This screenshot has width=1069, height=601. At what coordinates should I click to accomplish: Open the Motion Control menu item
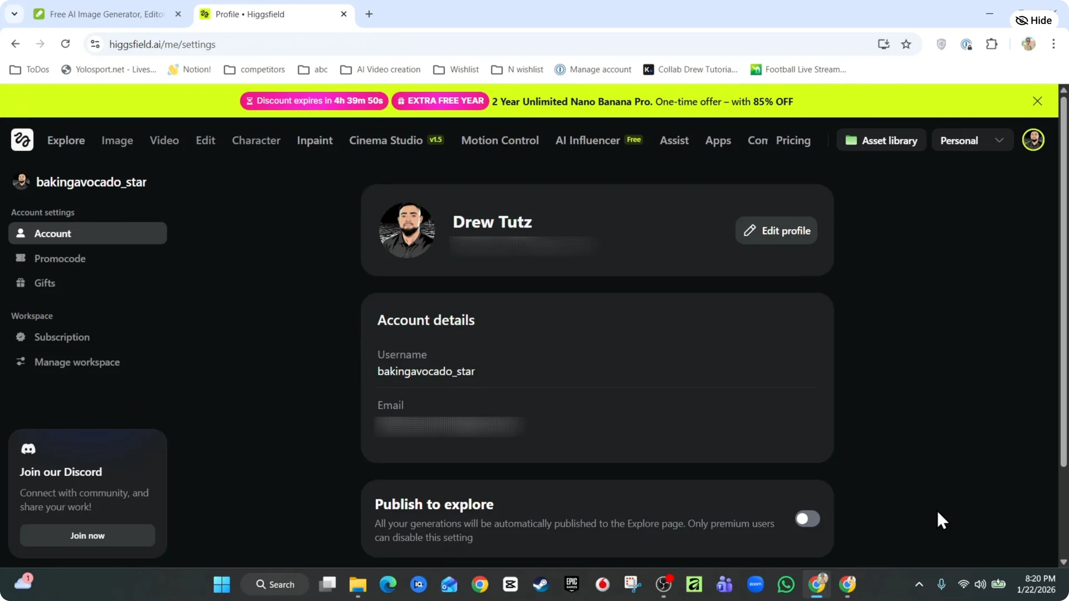pyautogui.click(x=499, y=140)
